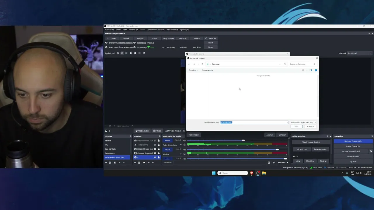The image size is (374, 210).
Task: Open the Herramientas menu
Action: click(x=172, y=29)
